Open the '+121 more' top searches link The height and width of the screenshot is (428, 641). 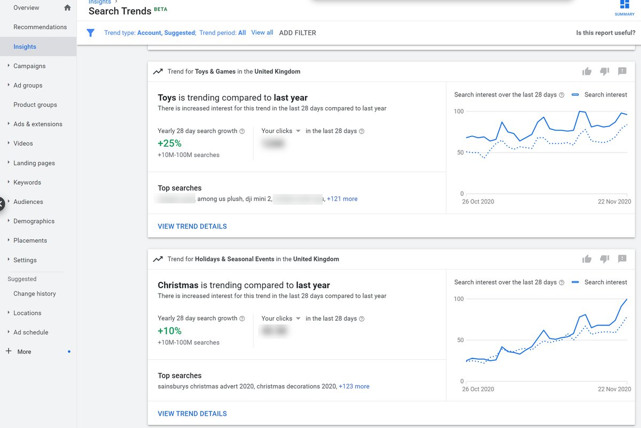pos(342,199)
